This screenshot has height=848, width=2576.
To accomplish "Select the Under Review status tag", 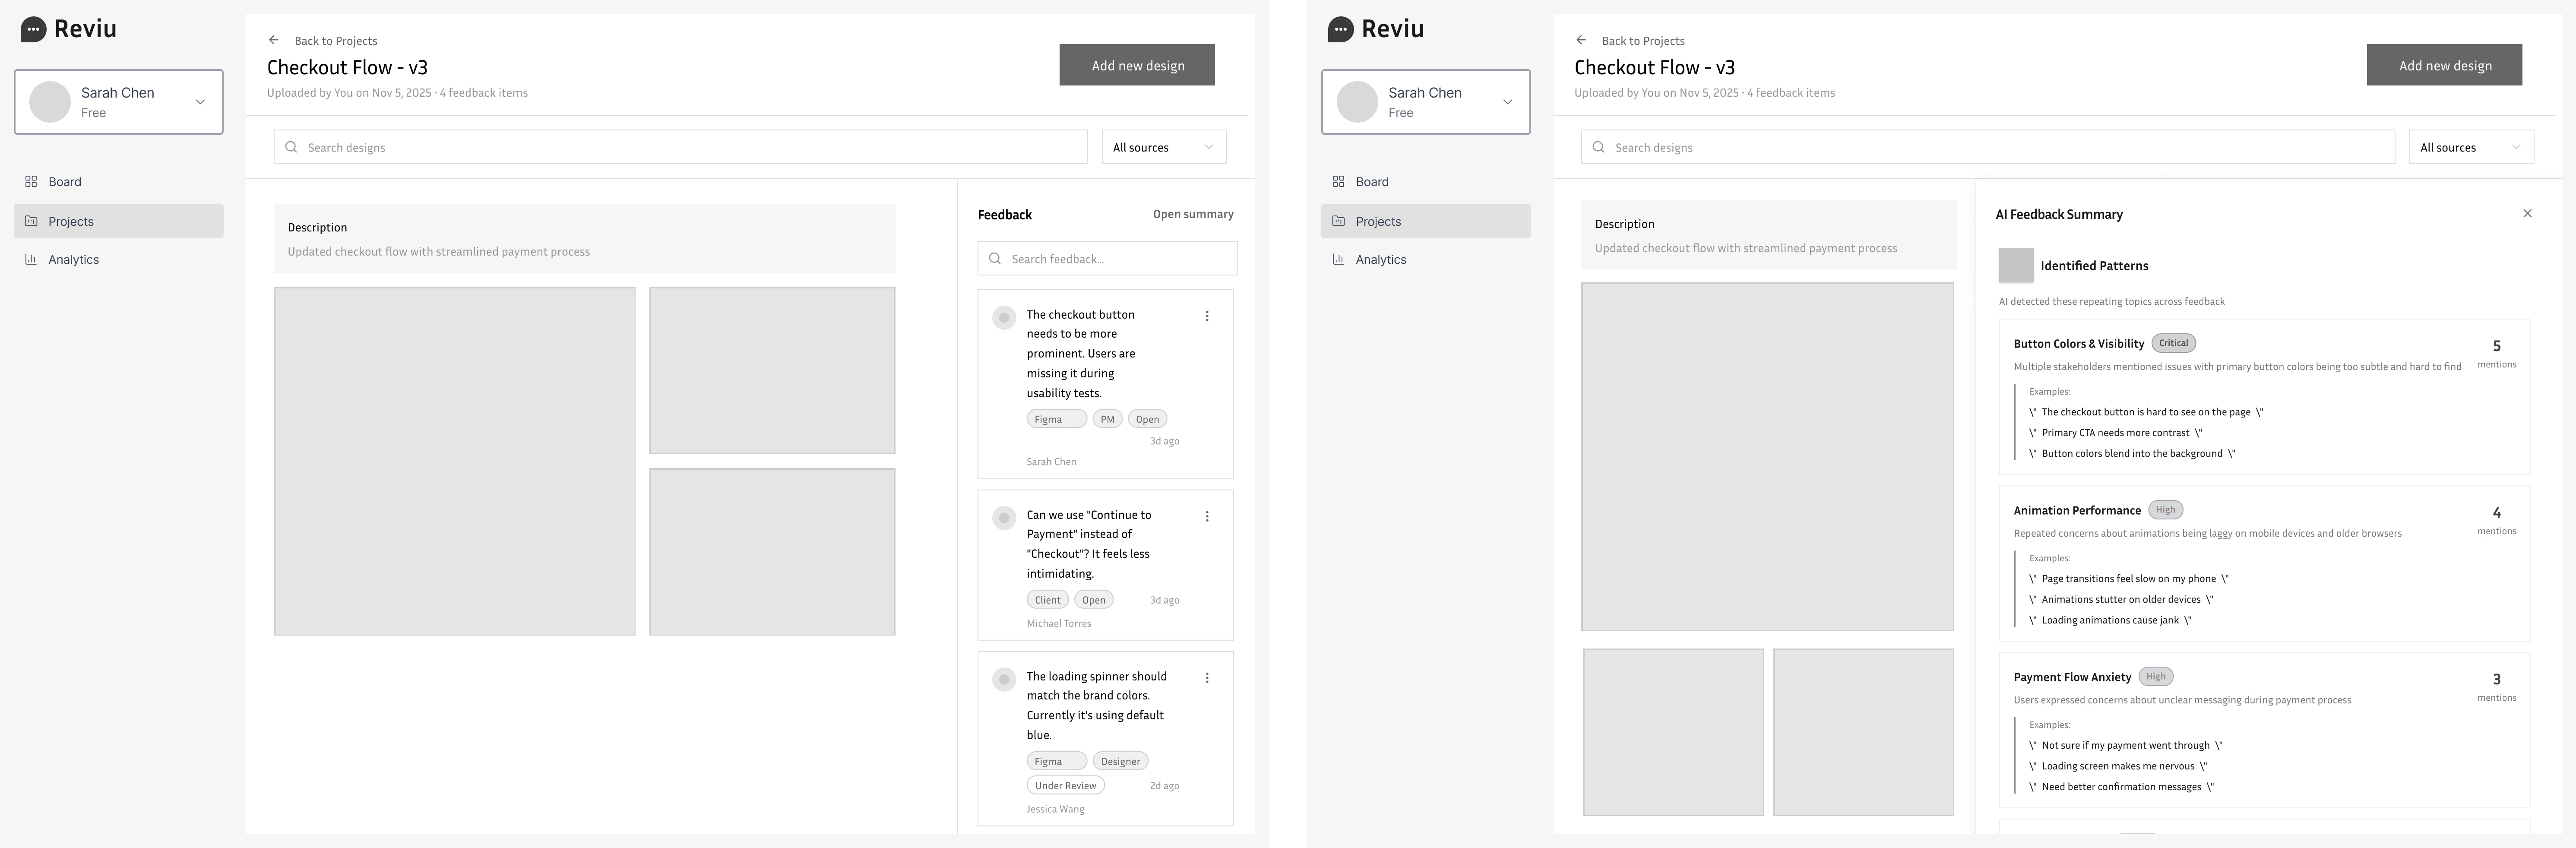I will click(1065, 786).
